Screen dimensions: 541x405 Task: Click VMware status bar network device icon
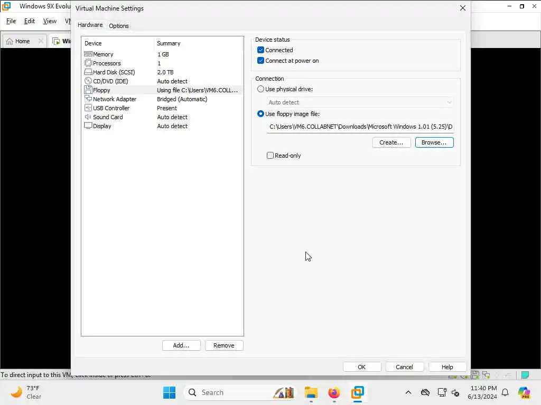tap(486, 375)
